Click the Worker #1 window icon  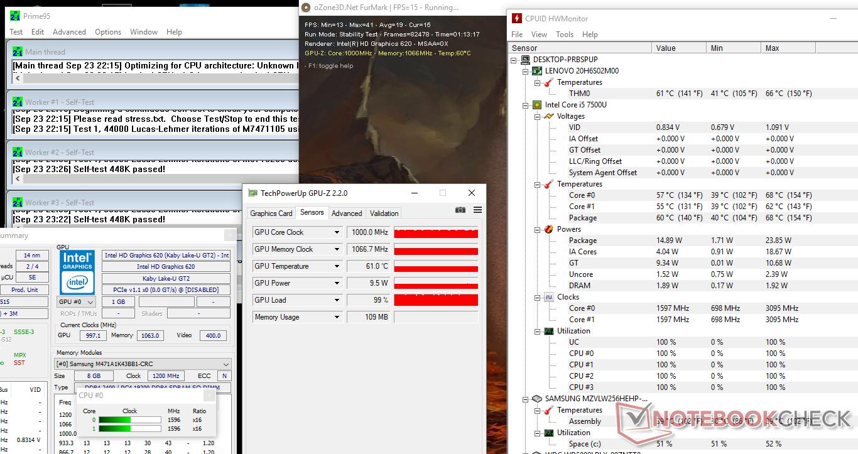(x=18, y=102)
